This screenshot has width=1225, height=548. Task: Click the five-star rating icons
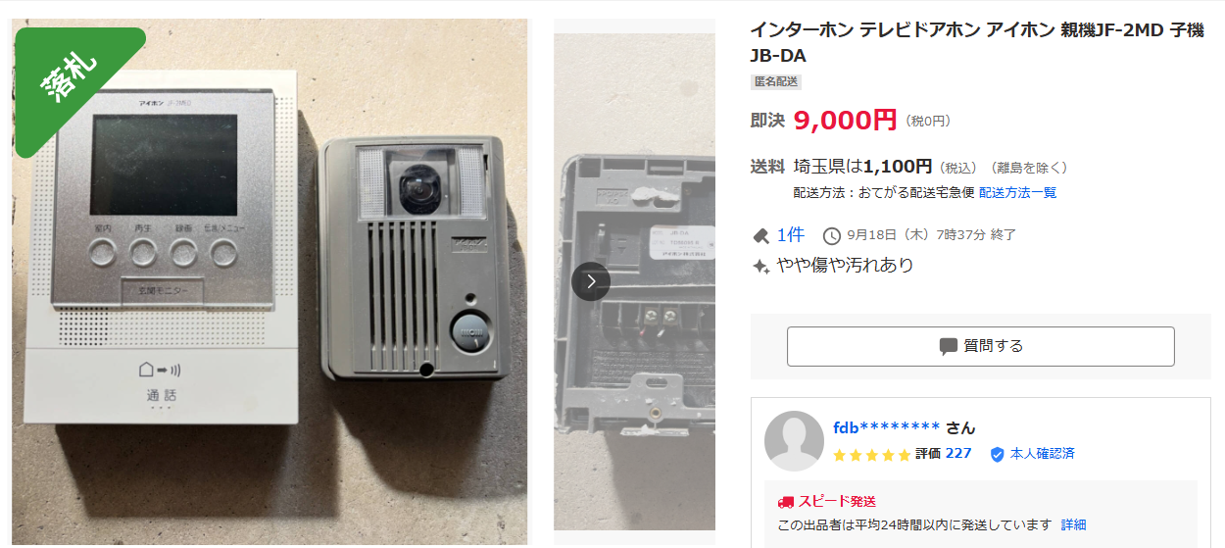[871, 455]
